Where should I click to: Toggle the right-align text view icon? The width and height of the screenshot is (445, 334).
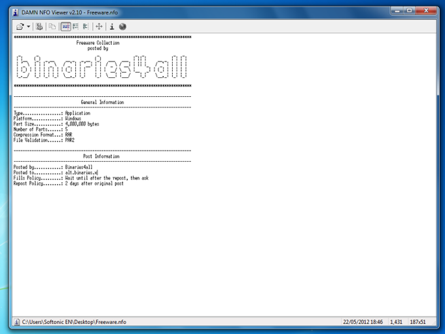tap(86, 27)
